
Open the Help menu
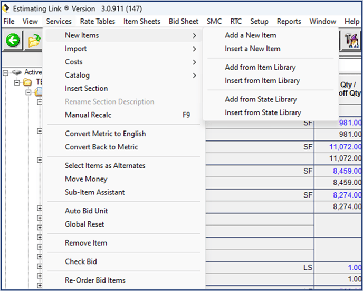[x=352, y=21]
